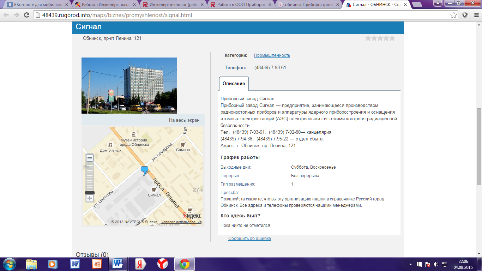Go back to the previous page
The width and height of the screenshot is (482, 271).
pyautogui.click(x=6, y=15)
